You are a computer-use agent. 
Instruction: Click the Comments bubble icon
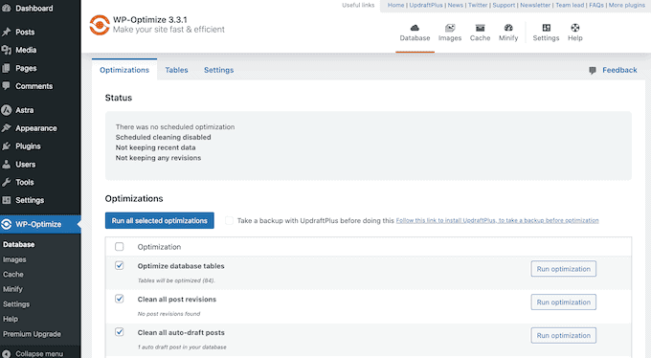click(x=7, y=86)
